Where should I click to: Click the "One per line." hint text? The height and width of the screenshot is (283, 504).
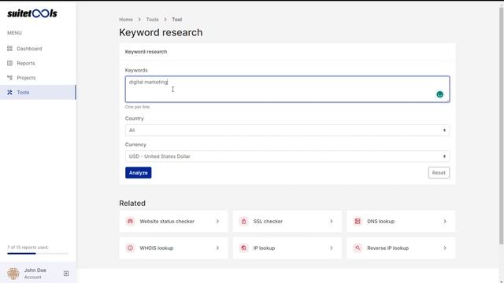coord(138,107)
